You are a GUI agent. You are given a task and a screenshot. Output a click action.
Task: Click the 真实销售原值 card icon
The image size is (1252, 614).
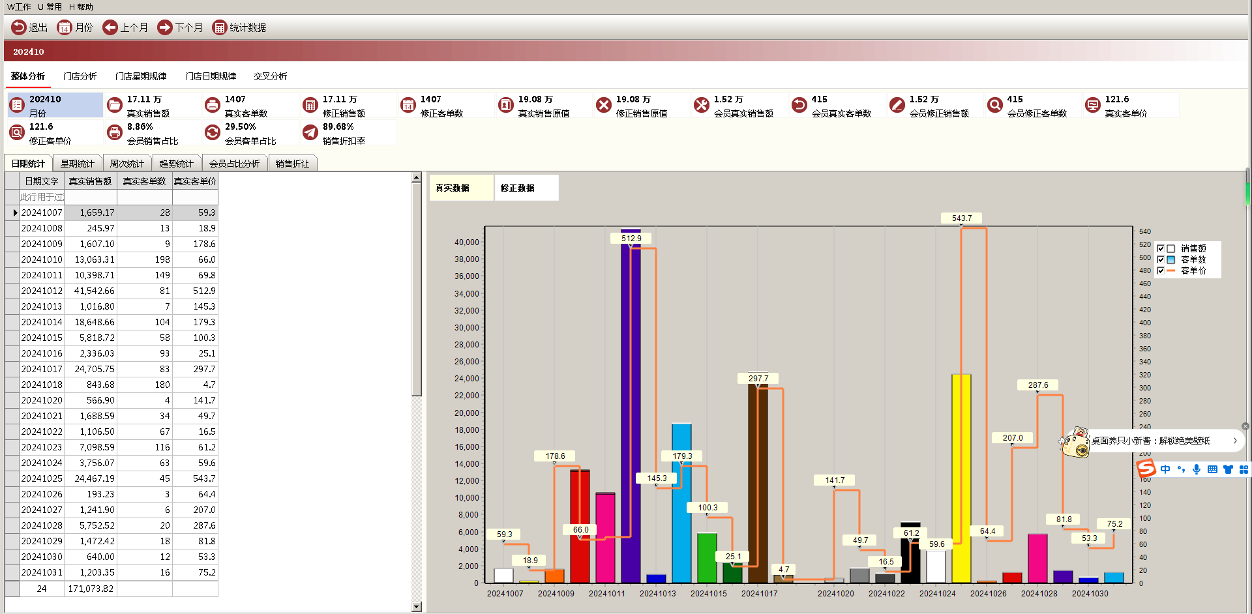[x=506, y=105]
